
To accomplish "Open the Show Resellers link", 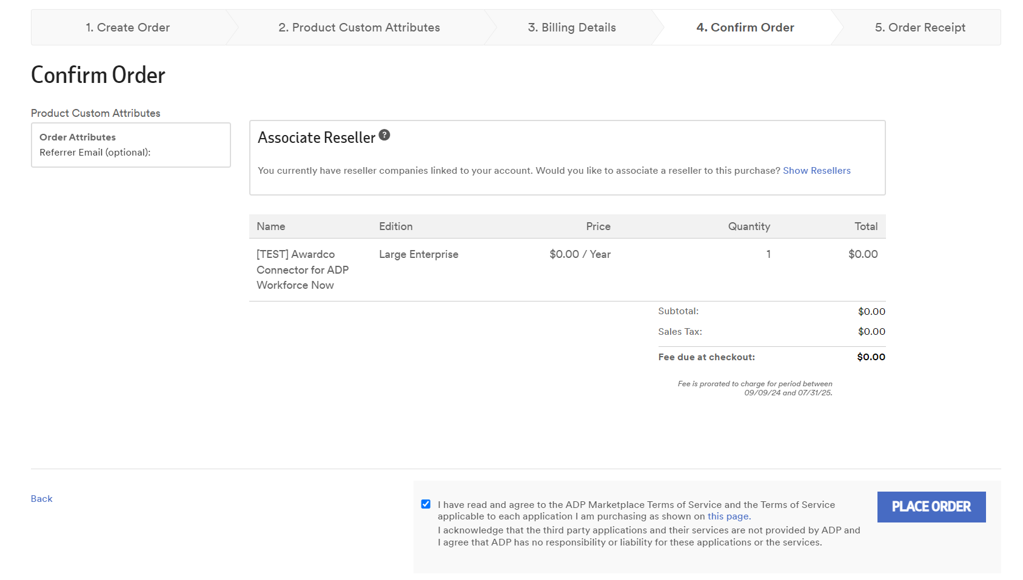I will pyautogui.click(x=816, y=171).
